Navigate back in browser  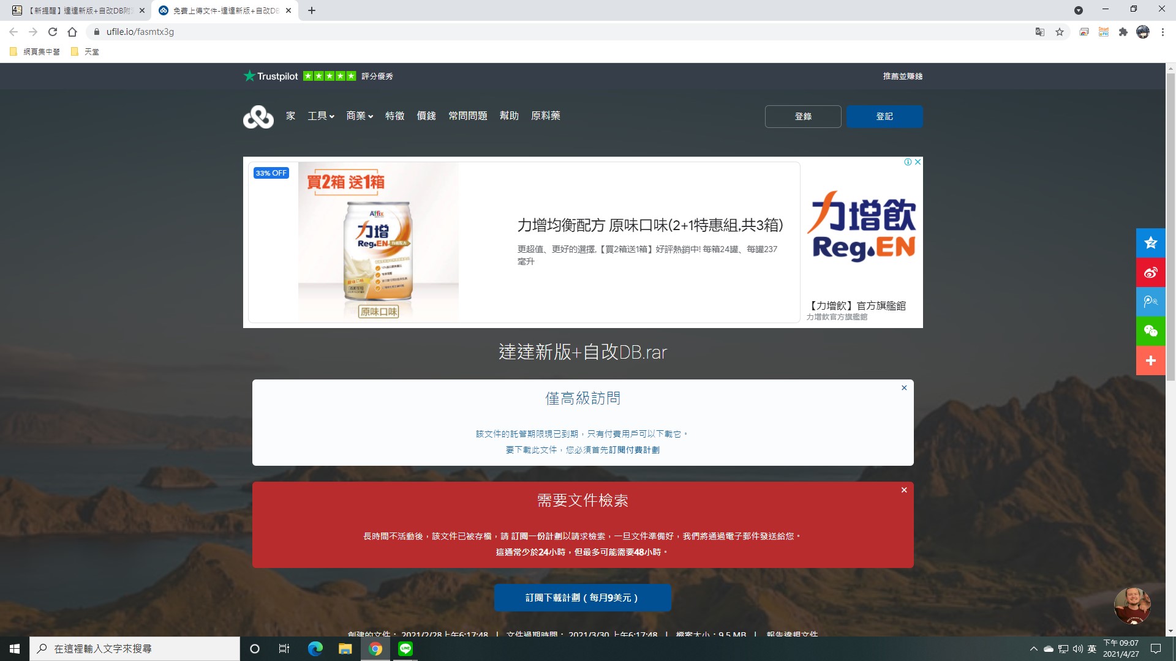pyautogui.click(x=13, y=32)
